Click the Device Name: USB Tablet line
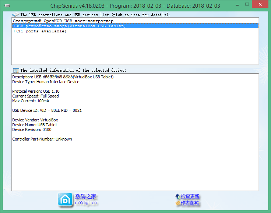This screenshot has height=213, width=271. click(35, 125)
